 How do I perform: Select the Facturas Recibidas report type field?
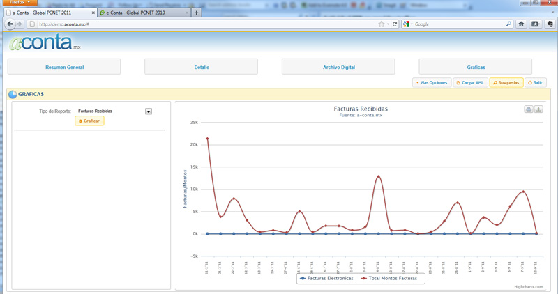[x=110, y=111]
